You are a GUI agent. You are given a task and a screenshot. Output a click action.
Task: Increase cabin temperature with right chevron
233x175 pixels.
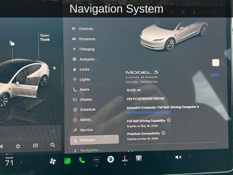click(21, 162)
